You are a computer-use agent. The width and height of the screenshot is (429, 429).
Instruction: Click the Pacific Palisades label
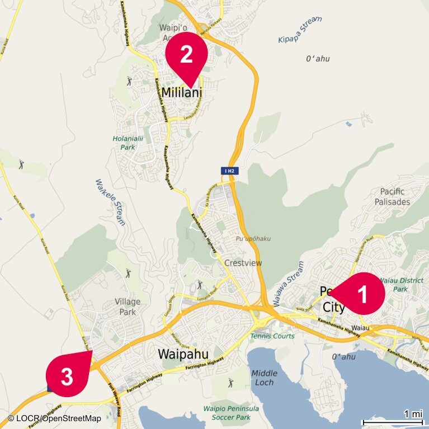[x=392, y=197]
